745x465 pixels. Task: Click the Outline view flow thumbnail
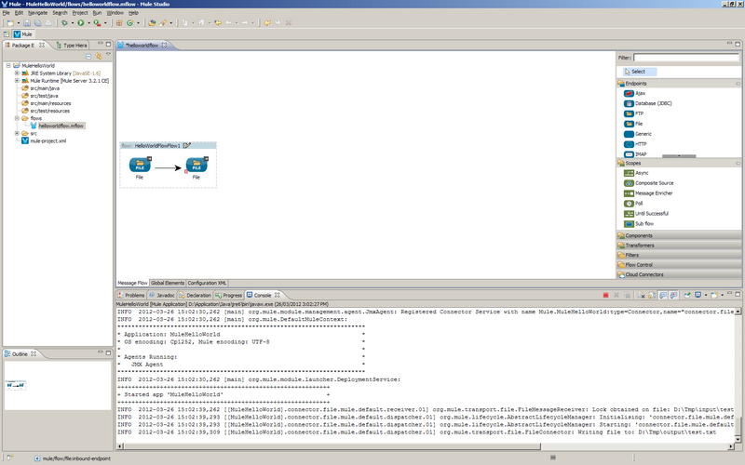[x=16, y=385]
